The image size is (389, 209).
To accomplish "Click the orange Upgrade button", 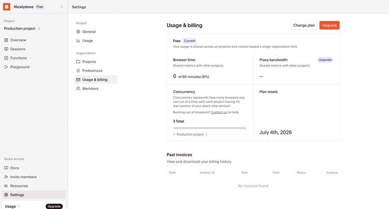I will click(x=329, y=25).
